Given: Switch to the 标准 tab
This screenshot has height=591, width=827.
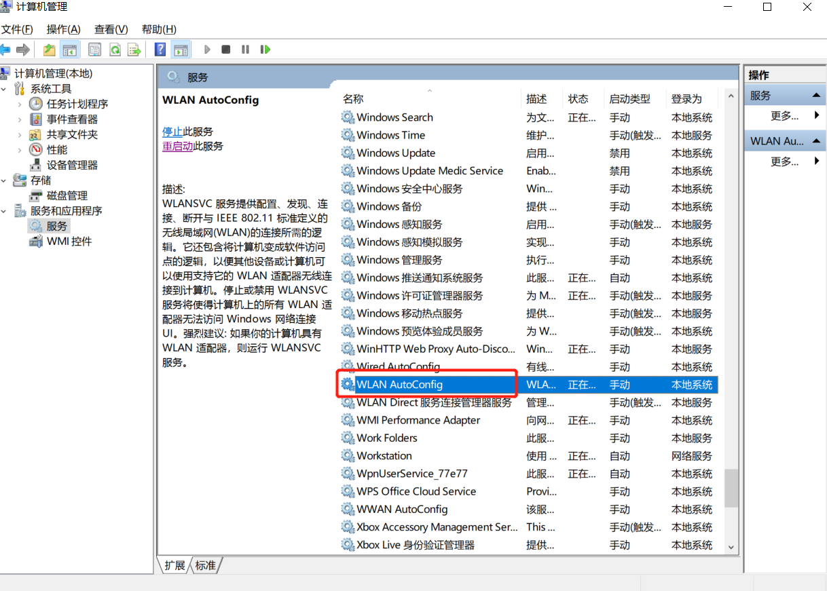Looking at the screenshot, I should tap(205, 565).
